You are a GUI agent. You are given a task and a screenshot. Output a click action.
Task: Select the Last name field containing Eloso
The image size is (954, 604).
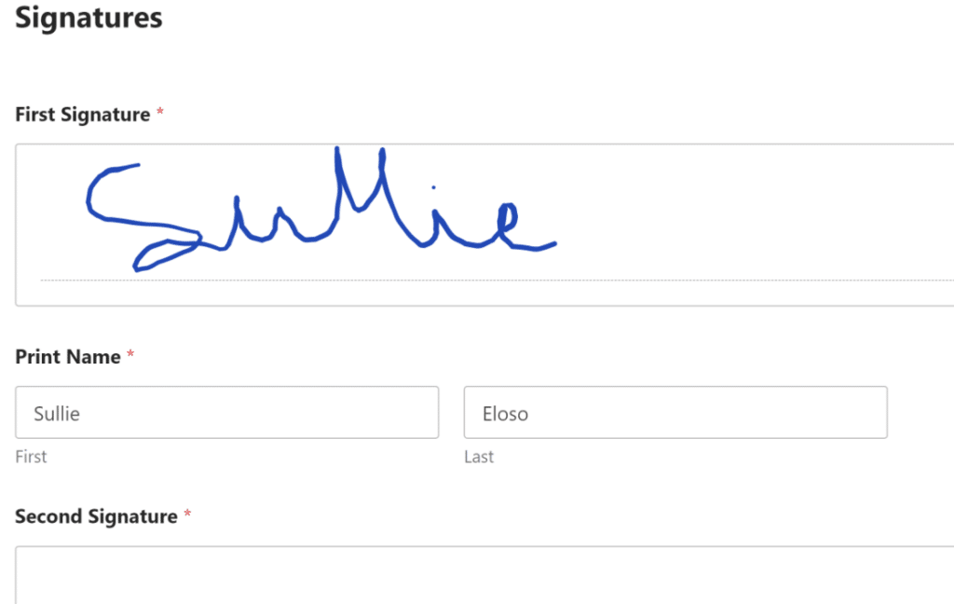pyautogui.click(x=675, y=412)
